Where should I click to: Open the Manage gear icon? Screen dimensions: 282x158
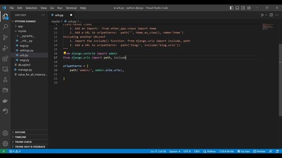(x=5, y=144)
